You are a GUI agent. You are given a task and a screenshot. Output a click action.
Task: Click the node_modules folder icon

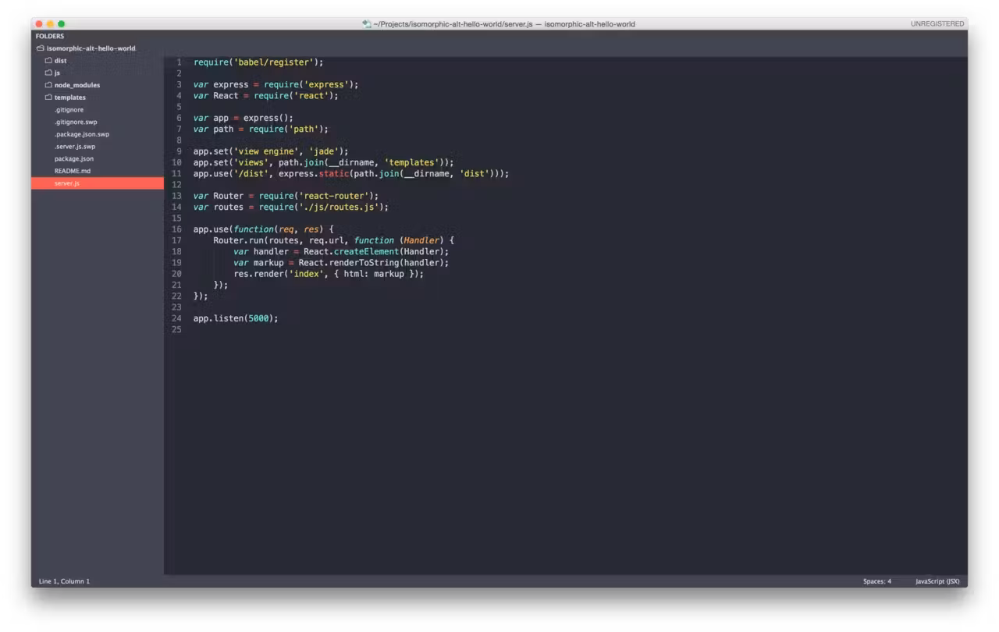click(x=48, y=85)
